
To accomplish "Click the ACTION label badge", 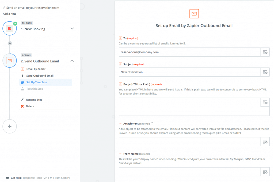I will (26, 55).
